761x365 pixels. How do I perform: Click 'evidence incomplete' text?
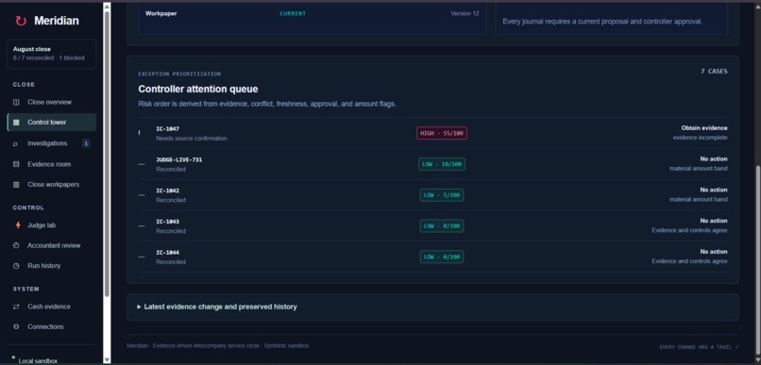[700, 138]
